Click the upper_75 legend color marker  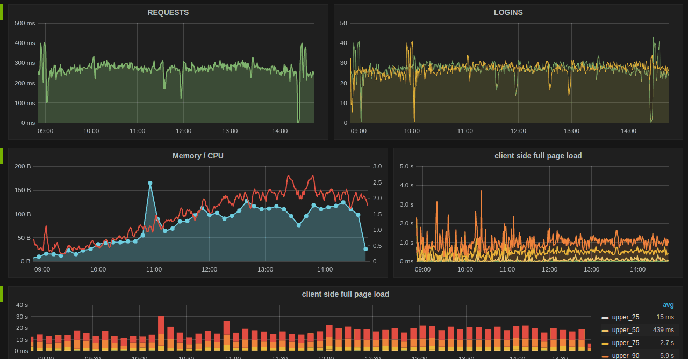coord(605,343)
